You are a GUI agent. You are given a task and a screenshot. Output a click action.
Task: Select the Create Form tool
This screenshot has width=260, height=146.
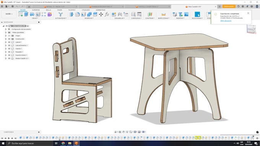click(x=50, y=14)
